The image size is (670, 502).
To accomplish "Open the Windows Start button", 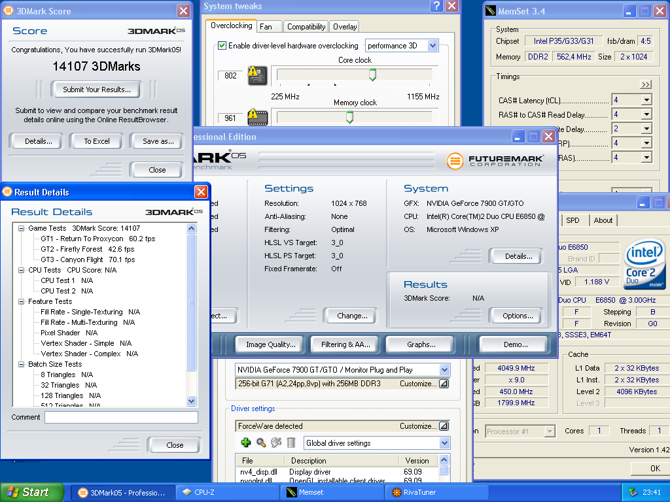I will (x=31, y=492).
